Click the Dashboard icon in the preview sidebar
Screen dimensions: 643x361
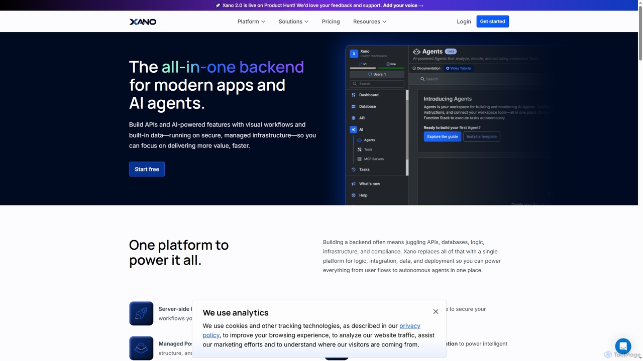[354, 95]
